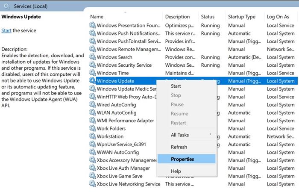Sort by the Description column header
The width and height of the screenshot is (299, 192).
pyautogui.click(x=177, y=17)
